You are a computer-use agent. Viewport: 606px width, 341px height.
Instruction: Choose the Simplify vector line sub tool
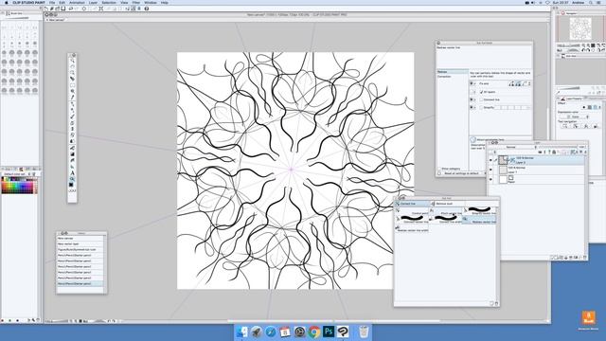pos(480,210)
